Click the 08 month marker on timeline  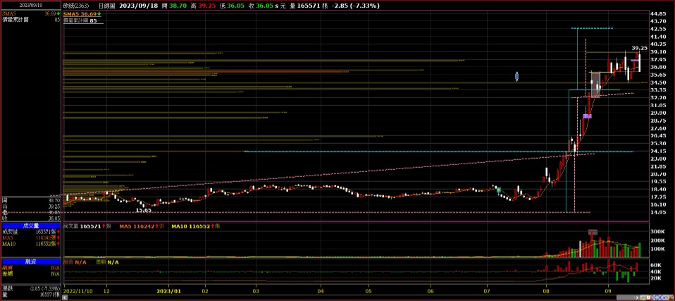click(547, 290)
